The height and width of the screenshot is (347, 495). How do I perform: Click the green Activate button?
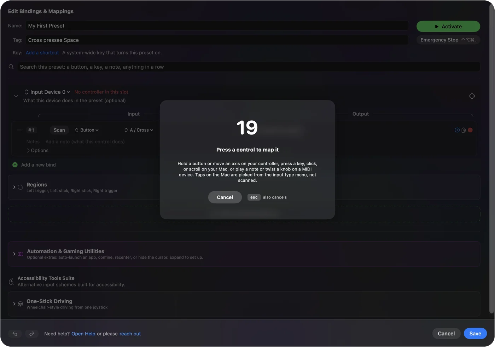448,27
